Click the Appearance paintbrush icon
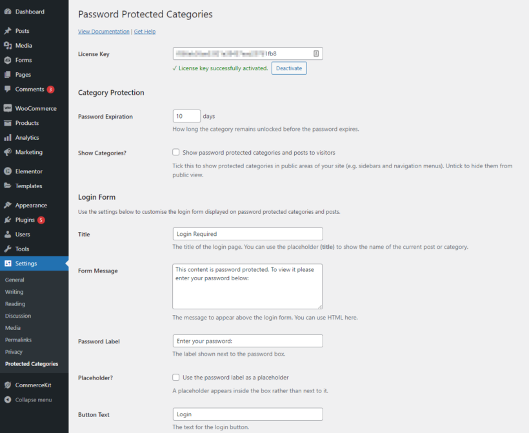 [x=8, y=205]
